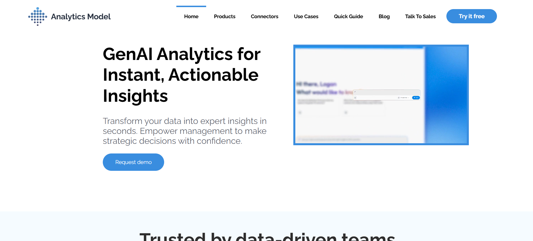The image size is (533, 241).
Task: Click the gray prompt field in preview
Action: click(x=387, y=92)
